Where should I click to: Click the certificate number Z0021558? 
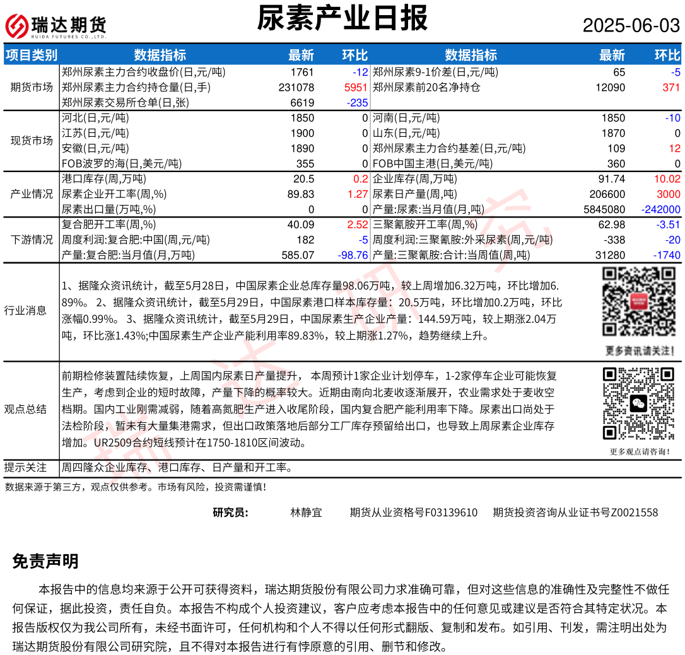[x=634, y=513]
